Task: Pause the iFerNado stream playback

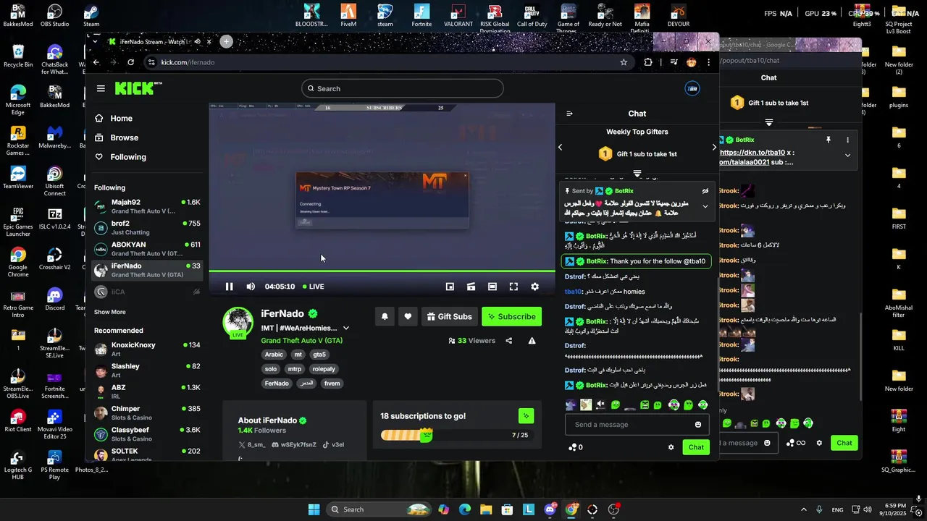Action: click(x=229, y=287)
